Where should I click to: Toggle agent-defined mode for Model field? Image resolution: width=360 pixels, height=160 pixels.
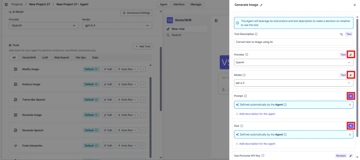point(351,75)
